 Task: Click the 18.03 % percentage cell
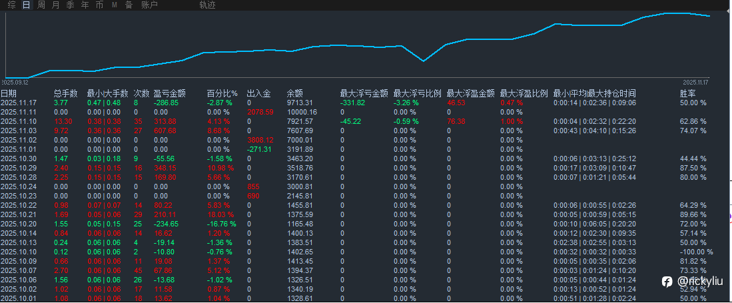coord(220,214)
